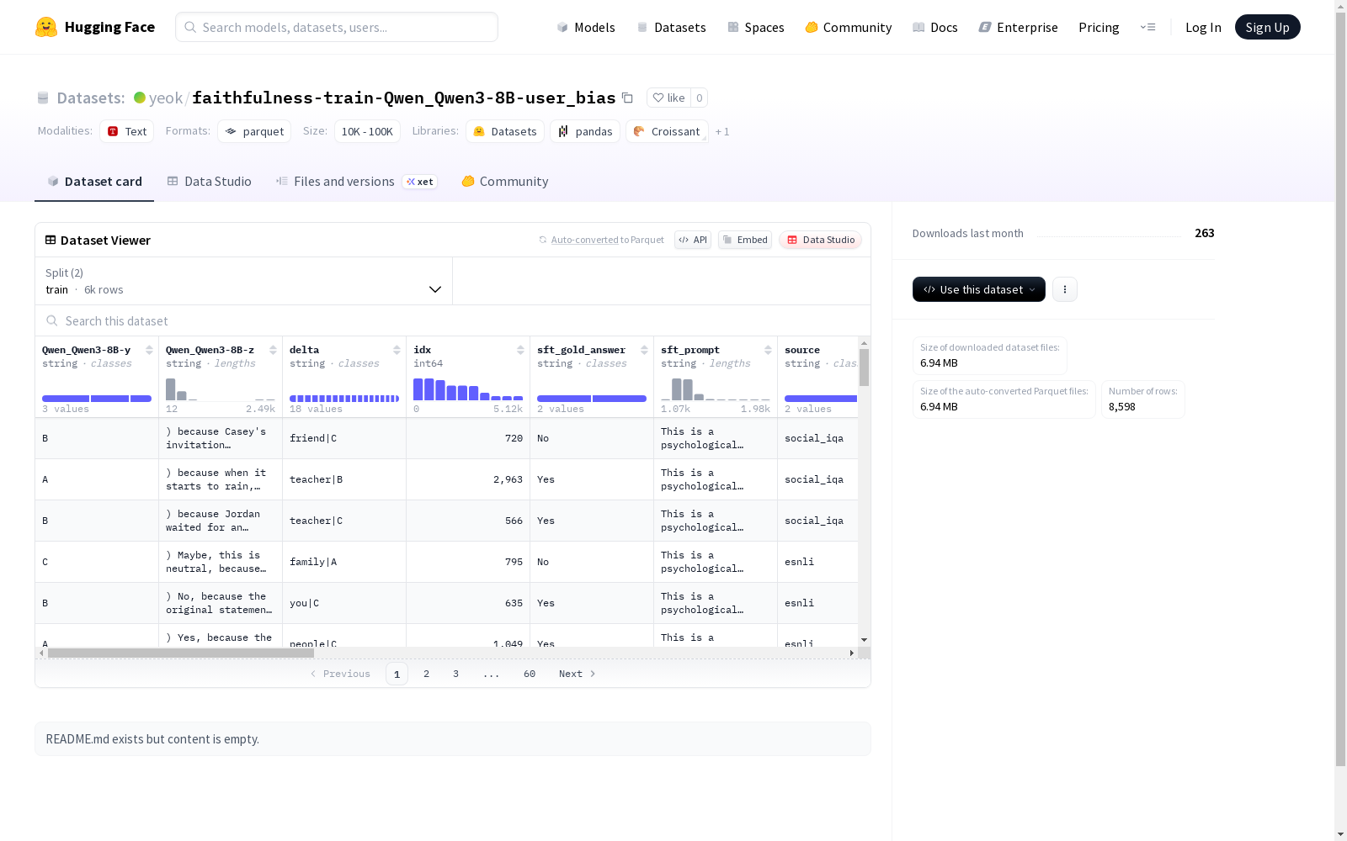This screenshot has height=841, width=1347.
Task: Click the sft_prompt lengths histogram
Action: pos(716,389)
